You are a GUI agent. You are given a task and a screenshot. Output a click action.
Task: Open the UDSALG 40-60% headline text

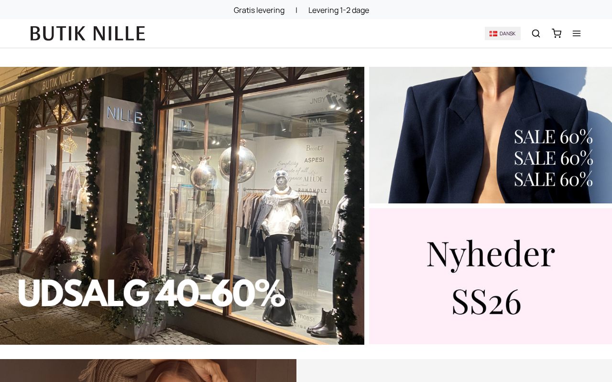(x=152, y=293)
